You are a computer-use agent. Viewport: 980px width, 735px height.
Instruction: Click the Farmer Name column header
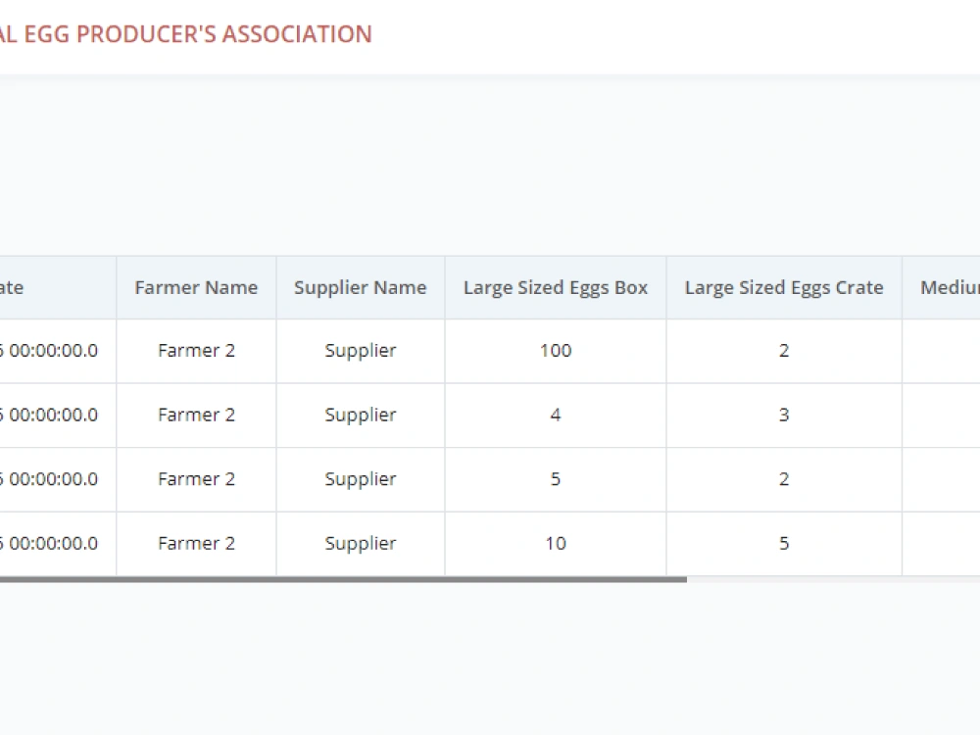[196, 287]
